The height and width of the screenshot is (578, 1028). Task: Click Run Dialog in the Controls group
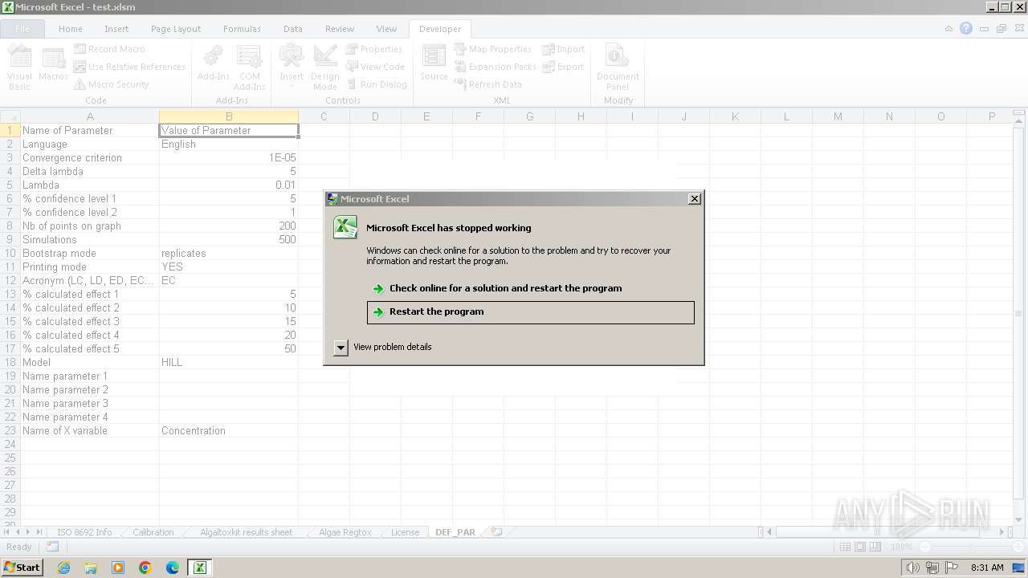click(377, 84)
